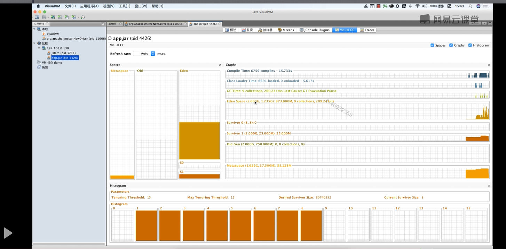Select org.apache.jmeter.NewDriver in the tree
The height and width of the screenshot is (249, 506).
(x=76, y=39)
